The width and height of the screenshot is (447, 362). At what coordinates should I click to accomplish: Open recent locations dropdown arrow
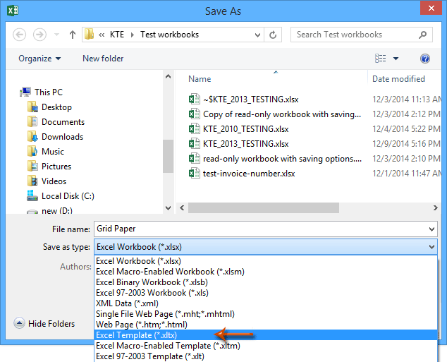pyautogui.click(x=56, y=35)
